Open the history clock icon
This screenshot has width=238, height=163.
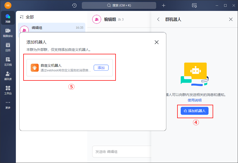point(74,6)
